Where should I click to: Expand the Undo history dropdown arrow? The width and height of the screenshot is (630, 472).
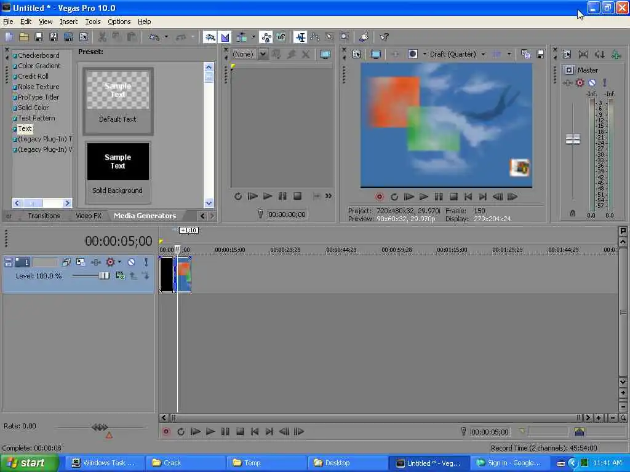tap(166, 37)
